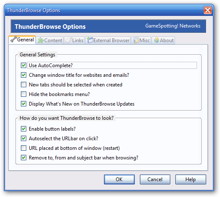The height and width of the screenshot is (197, 220).
Task: Disable Display What's New on ThunderBrowse Updates
Action: 23,104
